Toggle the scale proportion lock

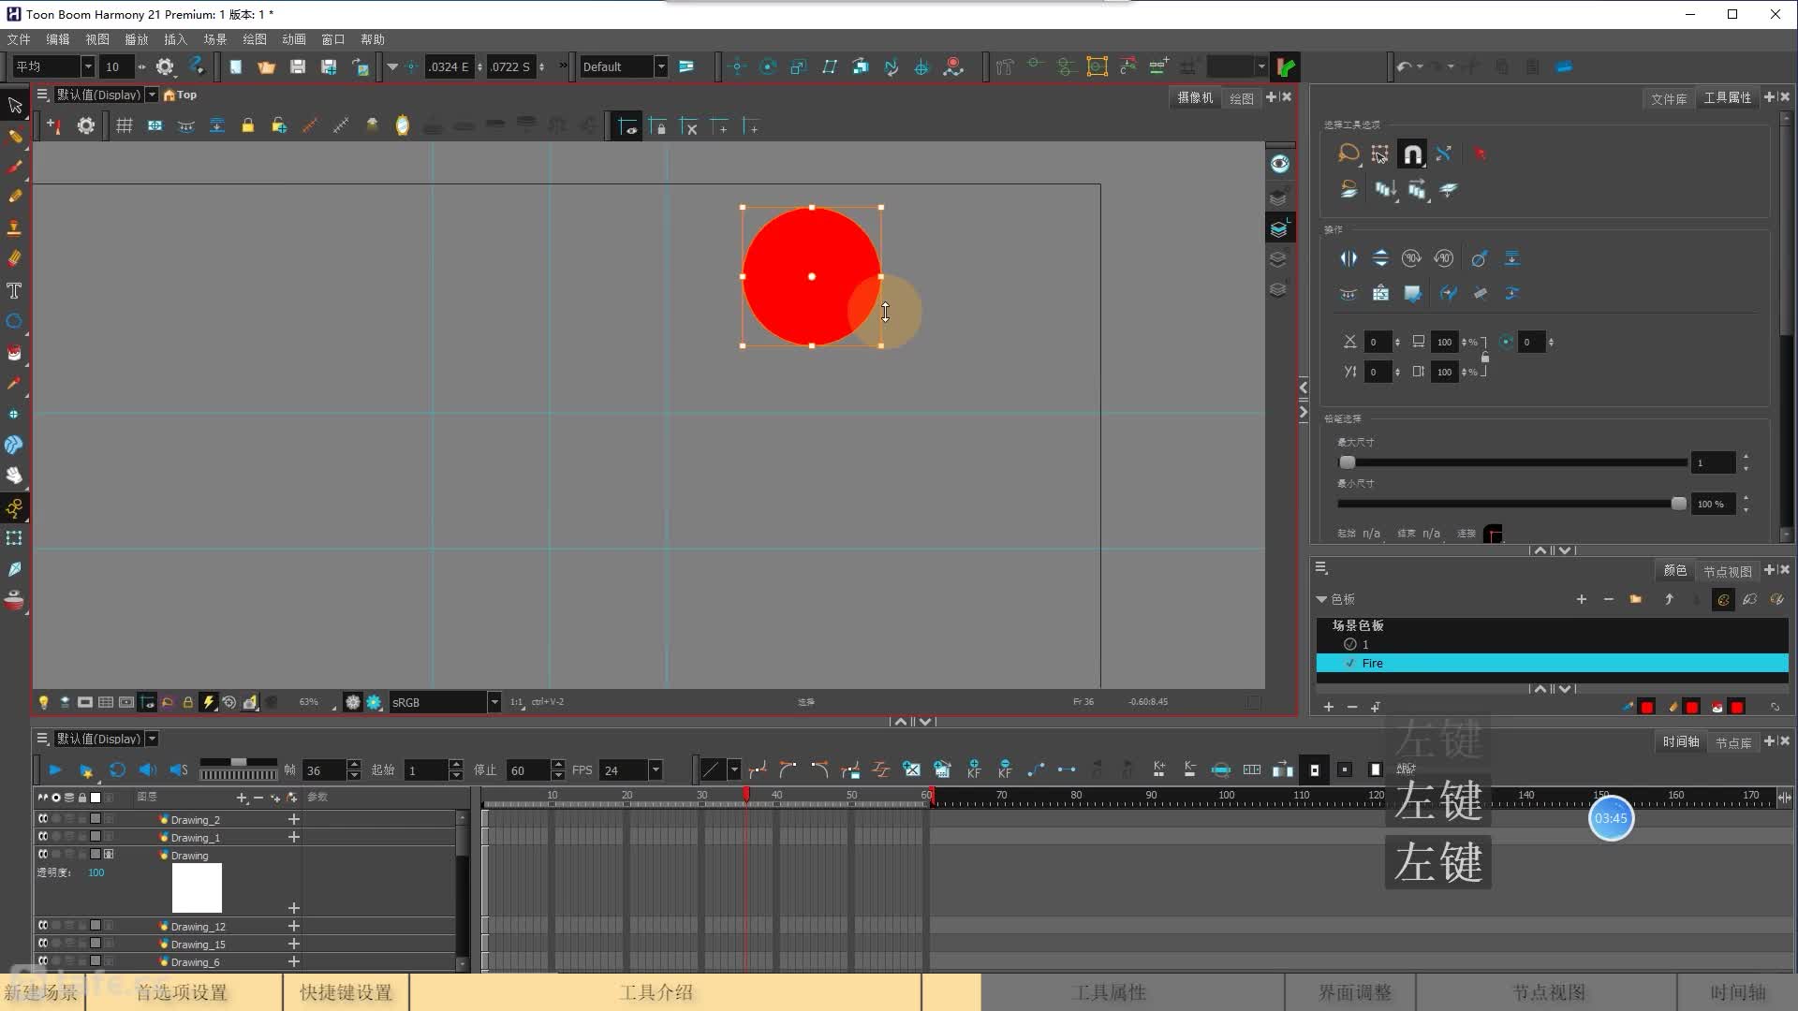[1485, 357]
